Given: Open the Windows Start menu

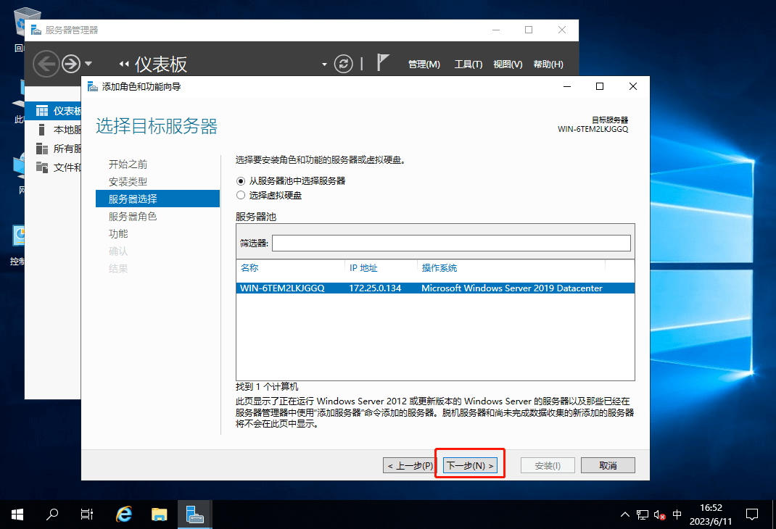Looking at the screenshot, I should [x=17, y=515].
